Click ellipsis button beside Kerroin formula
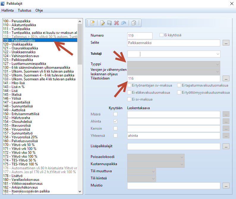The width and height of the screenshot is (236, 199). pos(226,129)
